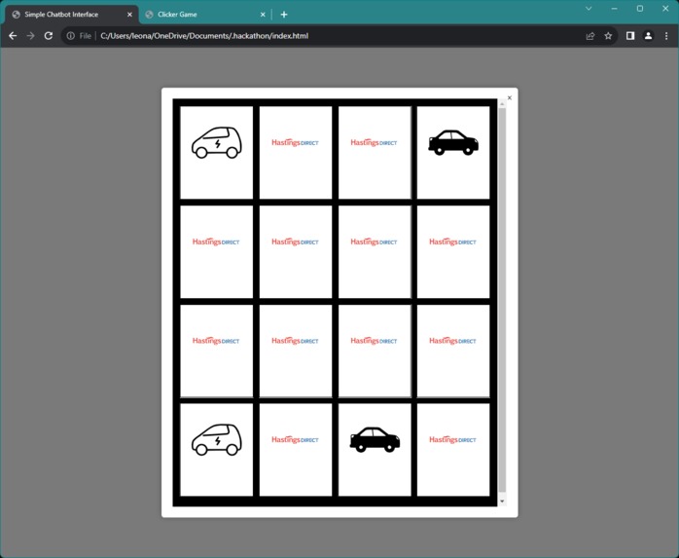
Task: Flip the Hastings Direct card right of the bottom black car
Action: 453,450
